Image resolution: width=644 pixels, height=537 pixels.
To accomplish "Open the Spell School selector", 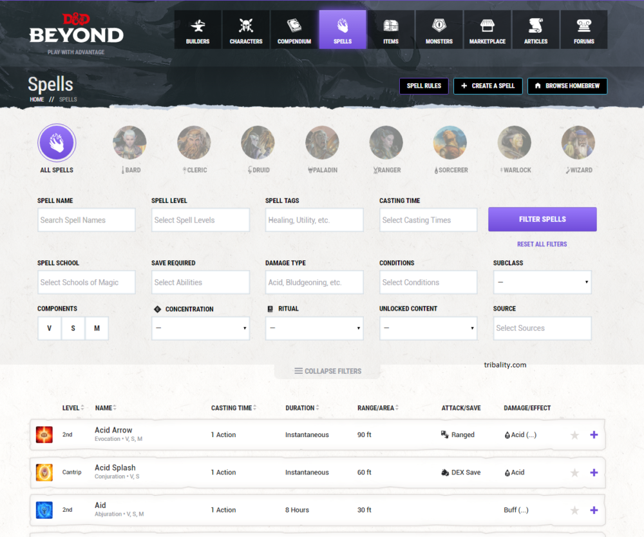I will (x=86, y=282).
